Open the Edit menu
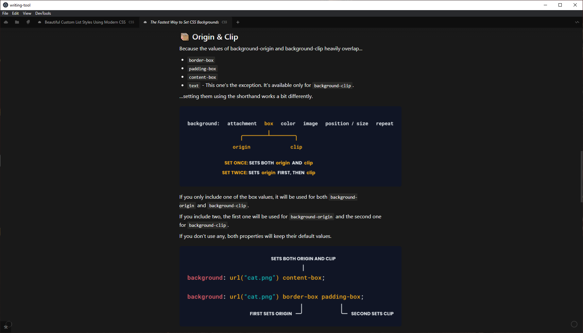 15,13
